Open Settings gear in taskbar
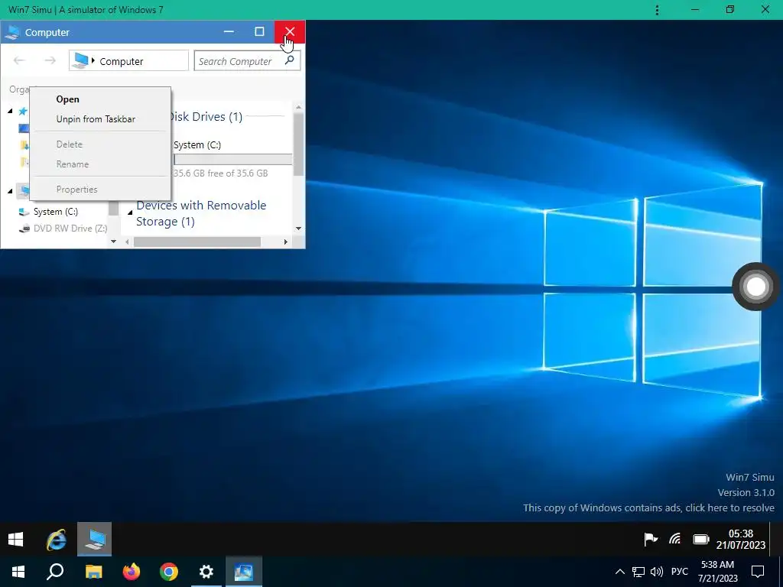Viewport: 783px width, 587px height. [206, 572]
